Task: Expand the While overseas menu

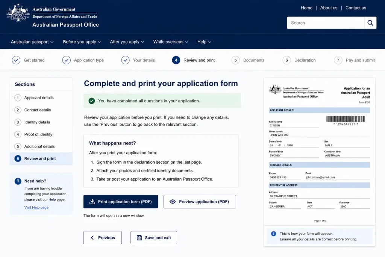Action: 171,42
